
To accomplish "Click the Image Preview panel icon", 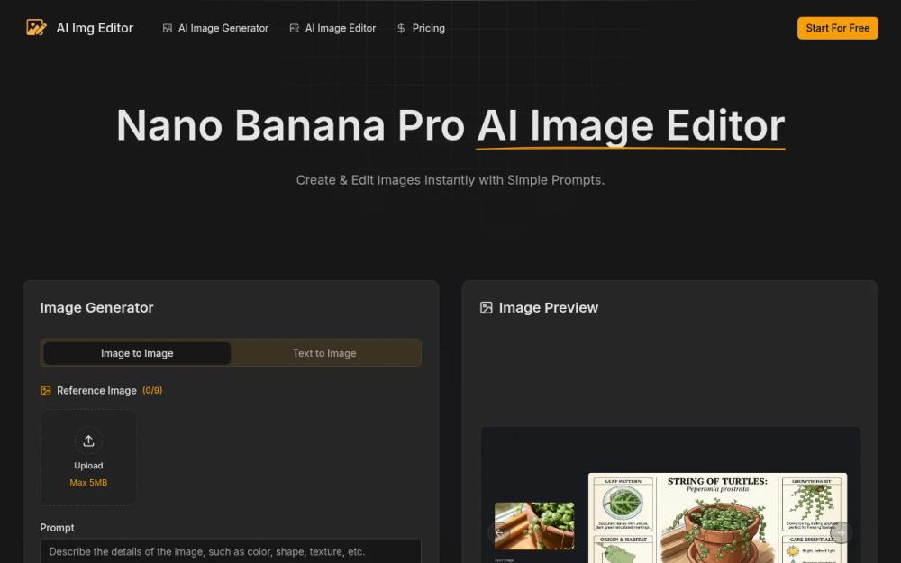I will 487,307.
